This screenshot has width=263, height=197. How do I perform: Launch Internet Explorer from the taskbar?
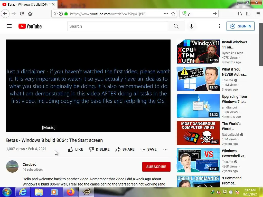23,192
